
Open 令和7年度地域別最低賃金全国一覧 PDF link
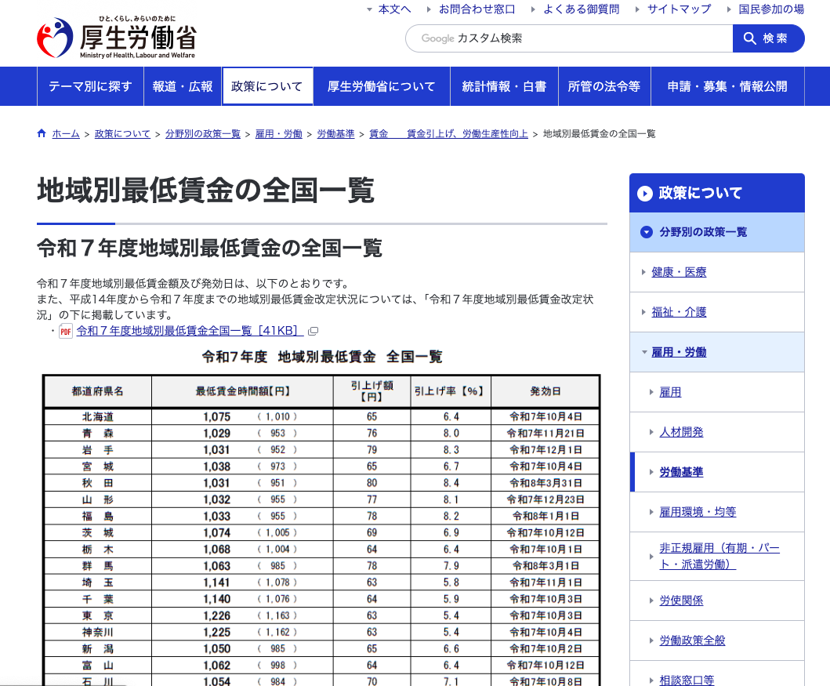point(190,331)
